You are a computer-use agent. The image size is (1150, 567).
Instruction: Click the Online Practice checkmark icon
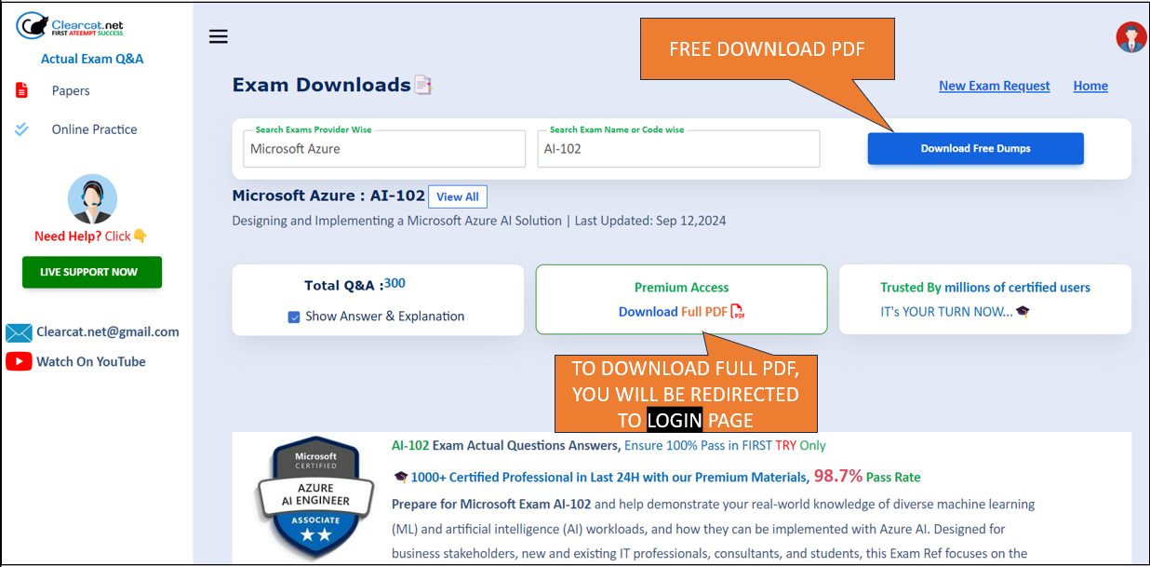click(x=22, y=129)
